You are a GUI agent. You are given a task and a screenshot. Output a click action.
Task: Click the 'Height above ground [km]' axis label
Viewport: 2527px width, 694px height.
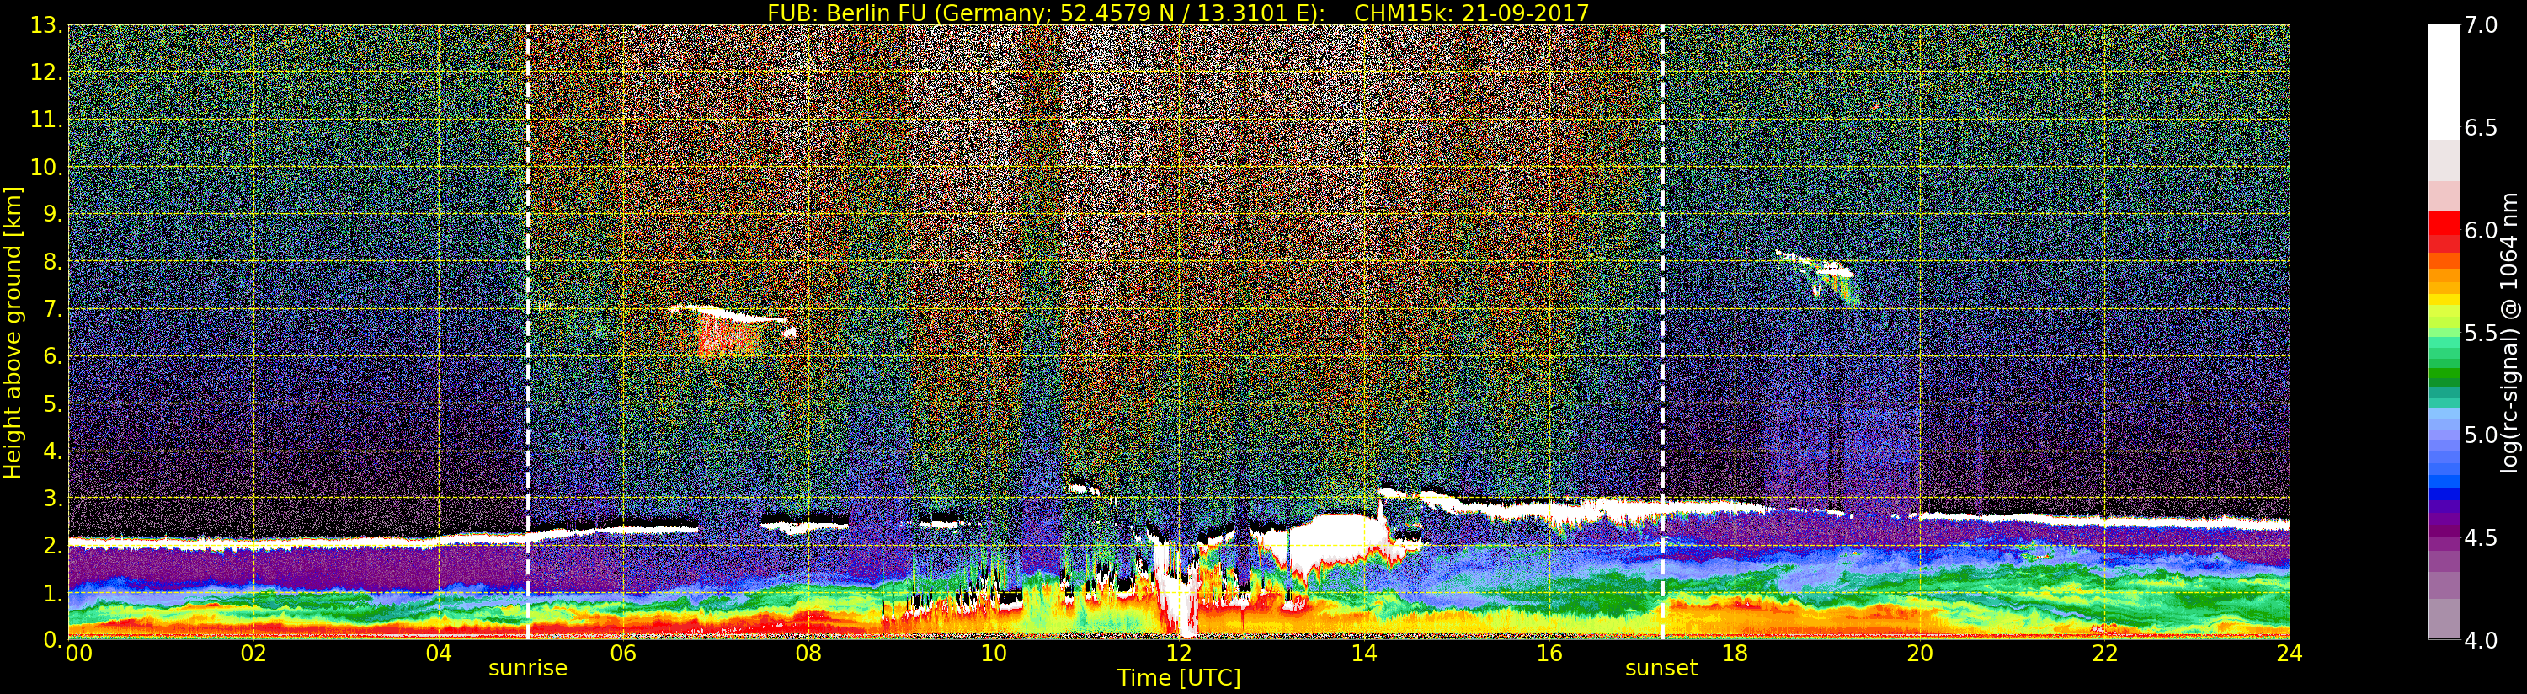click(x=13, y=332)
